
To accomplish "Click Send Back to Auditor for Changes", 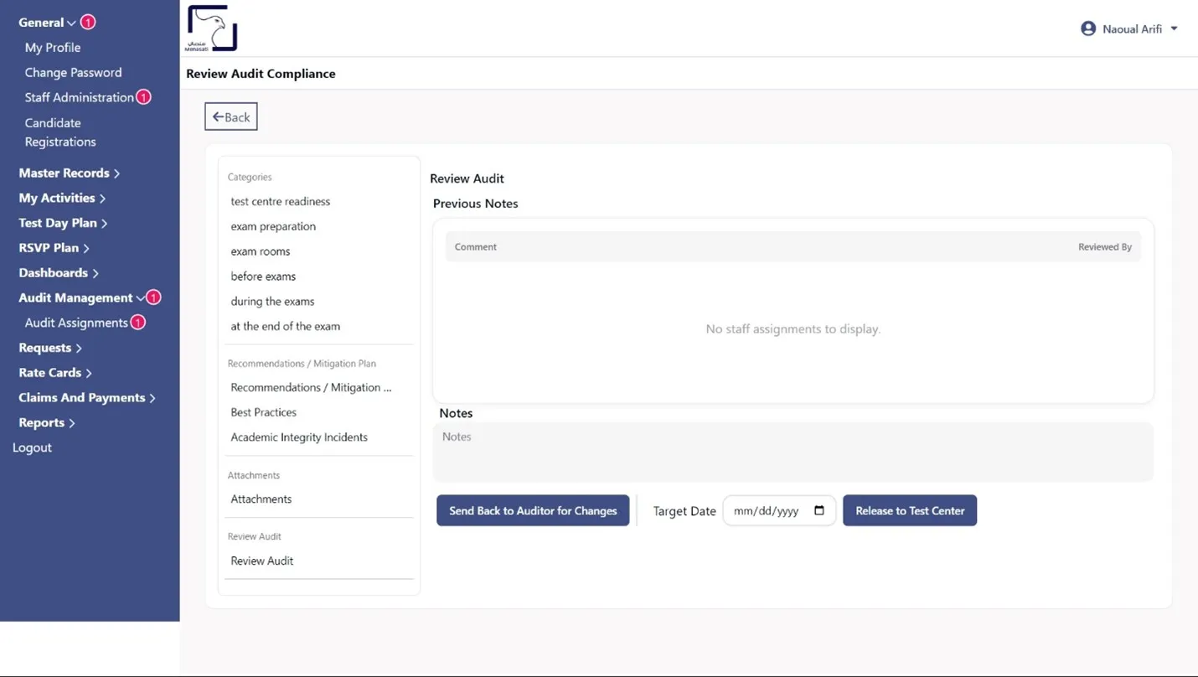I will 533,511.
